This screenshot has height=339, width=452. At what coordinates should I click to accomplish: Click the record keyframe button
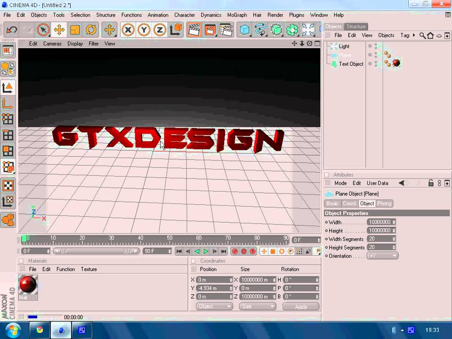235,251
